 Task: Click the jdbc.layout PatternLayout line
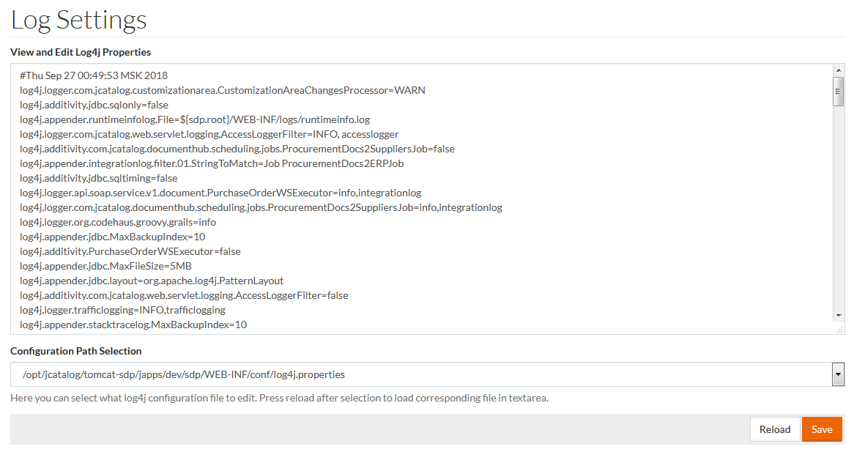(x=152, y=281)
